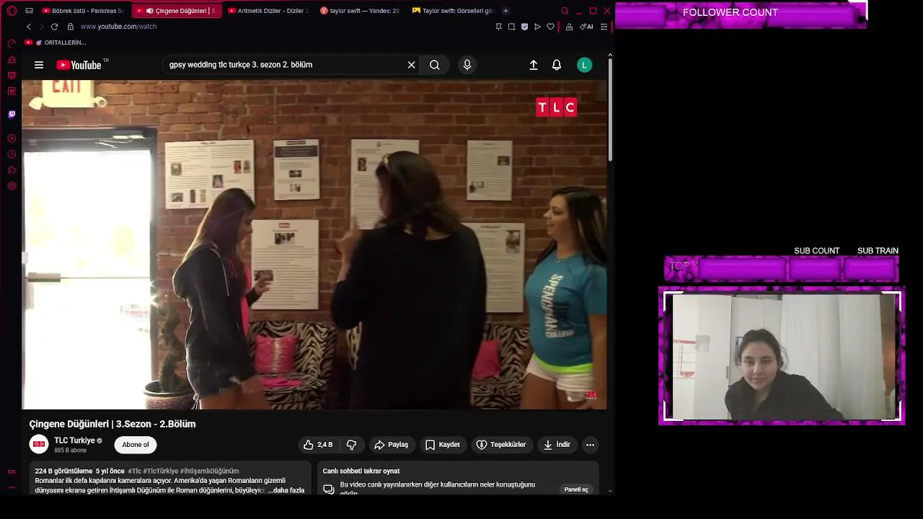Dislike the video with thumbs-down
Image resolution: width=923 pixels, height=519 pixels.
pos(352,445)
